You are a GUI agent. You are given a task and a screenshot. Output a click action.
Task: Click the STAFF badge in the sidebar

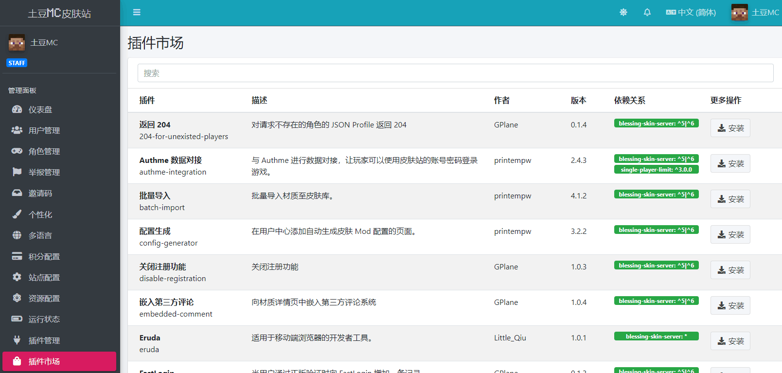[x=17, y=63]
